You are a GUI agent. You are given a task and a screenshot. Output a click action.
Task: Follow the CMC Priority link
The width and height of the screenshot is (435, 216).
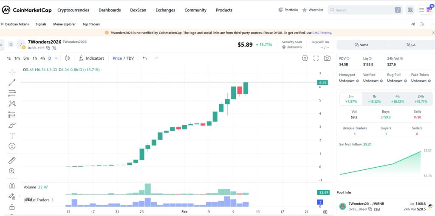click(x=321, y=33)
